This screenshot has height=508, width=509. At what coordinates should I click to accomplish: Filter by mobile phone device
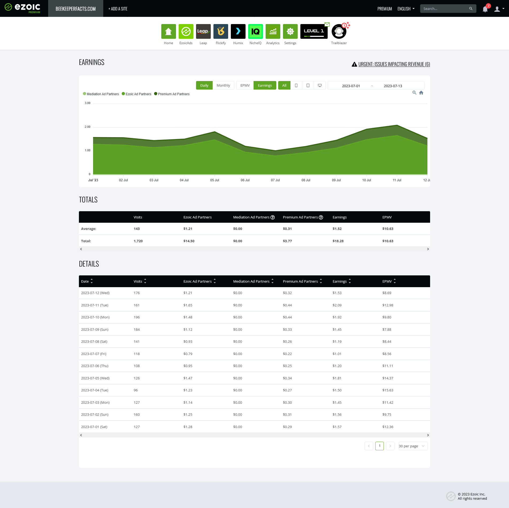(296, 85)
